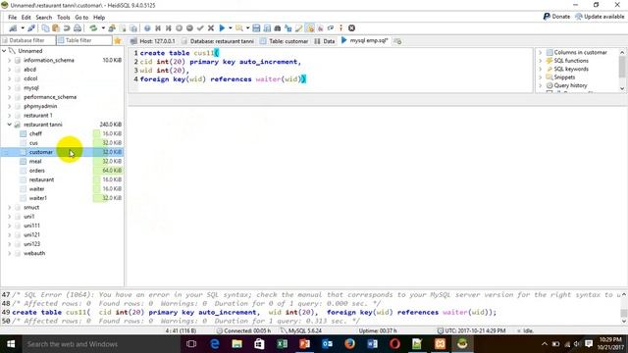Click the Update available link

pos(600,17)
